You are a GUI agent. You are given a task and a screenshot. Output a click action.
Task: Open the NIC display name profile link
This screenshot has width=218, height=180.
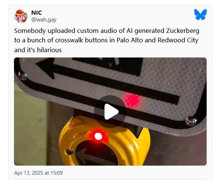pyautogui.click(x=37, y=12)
